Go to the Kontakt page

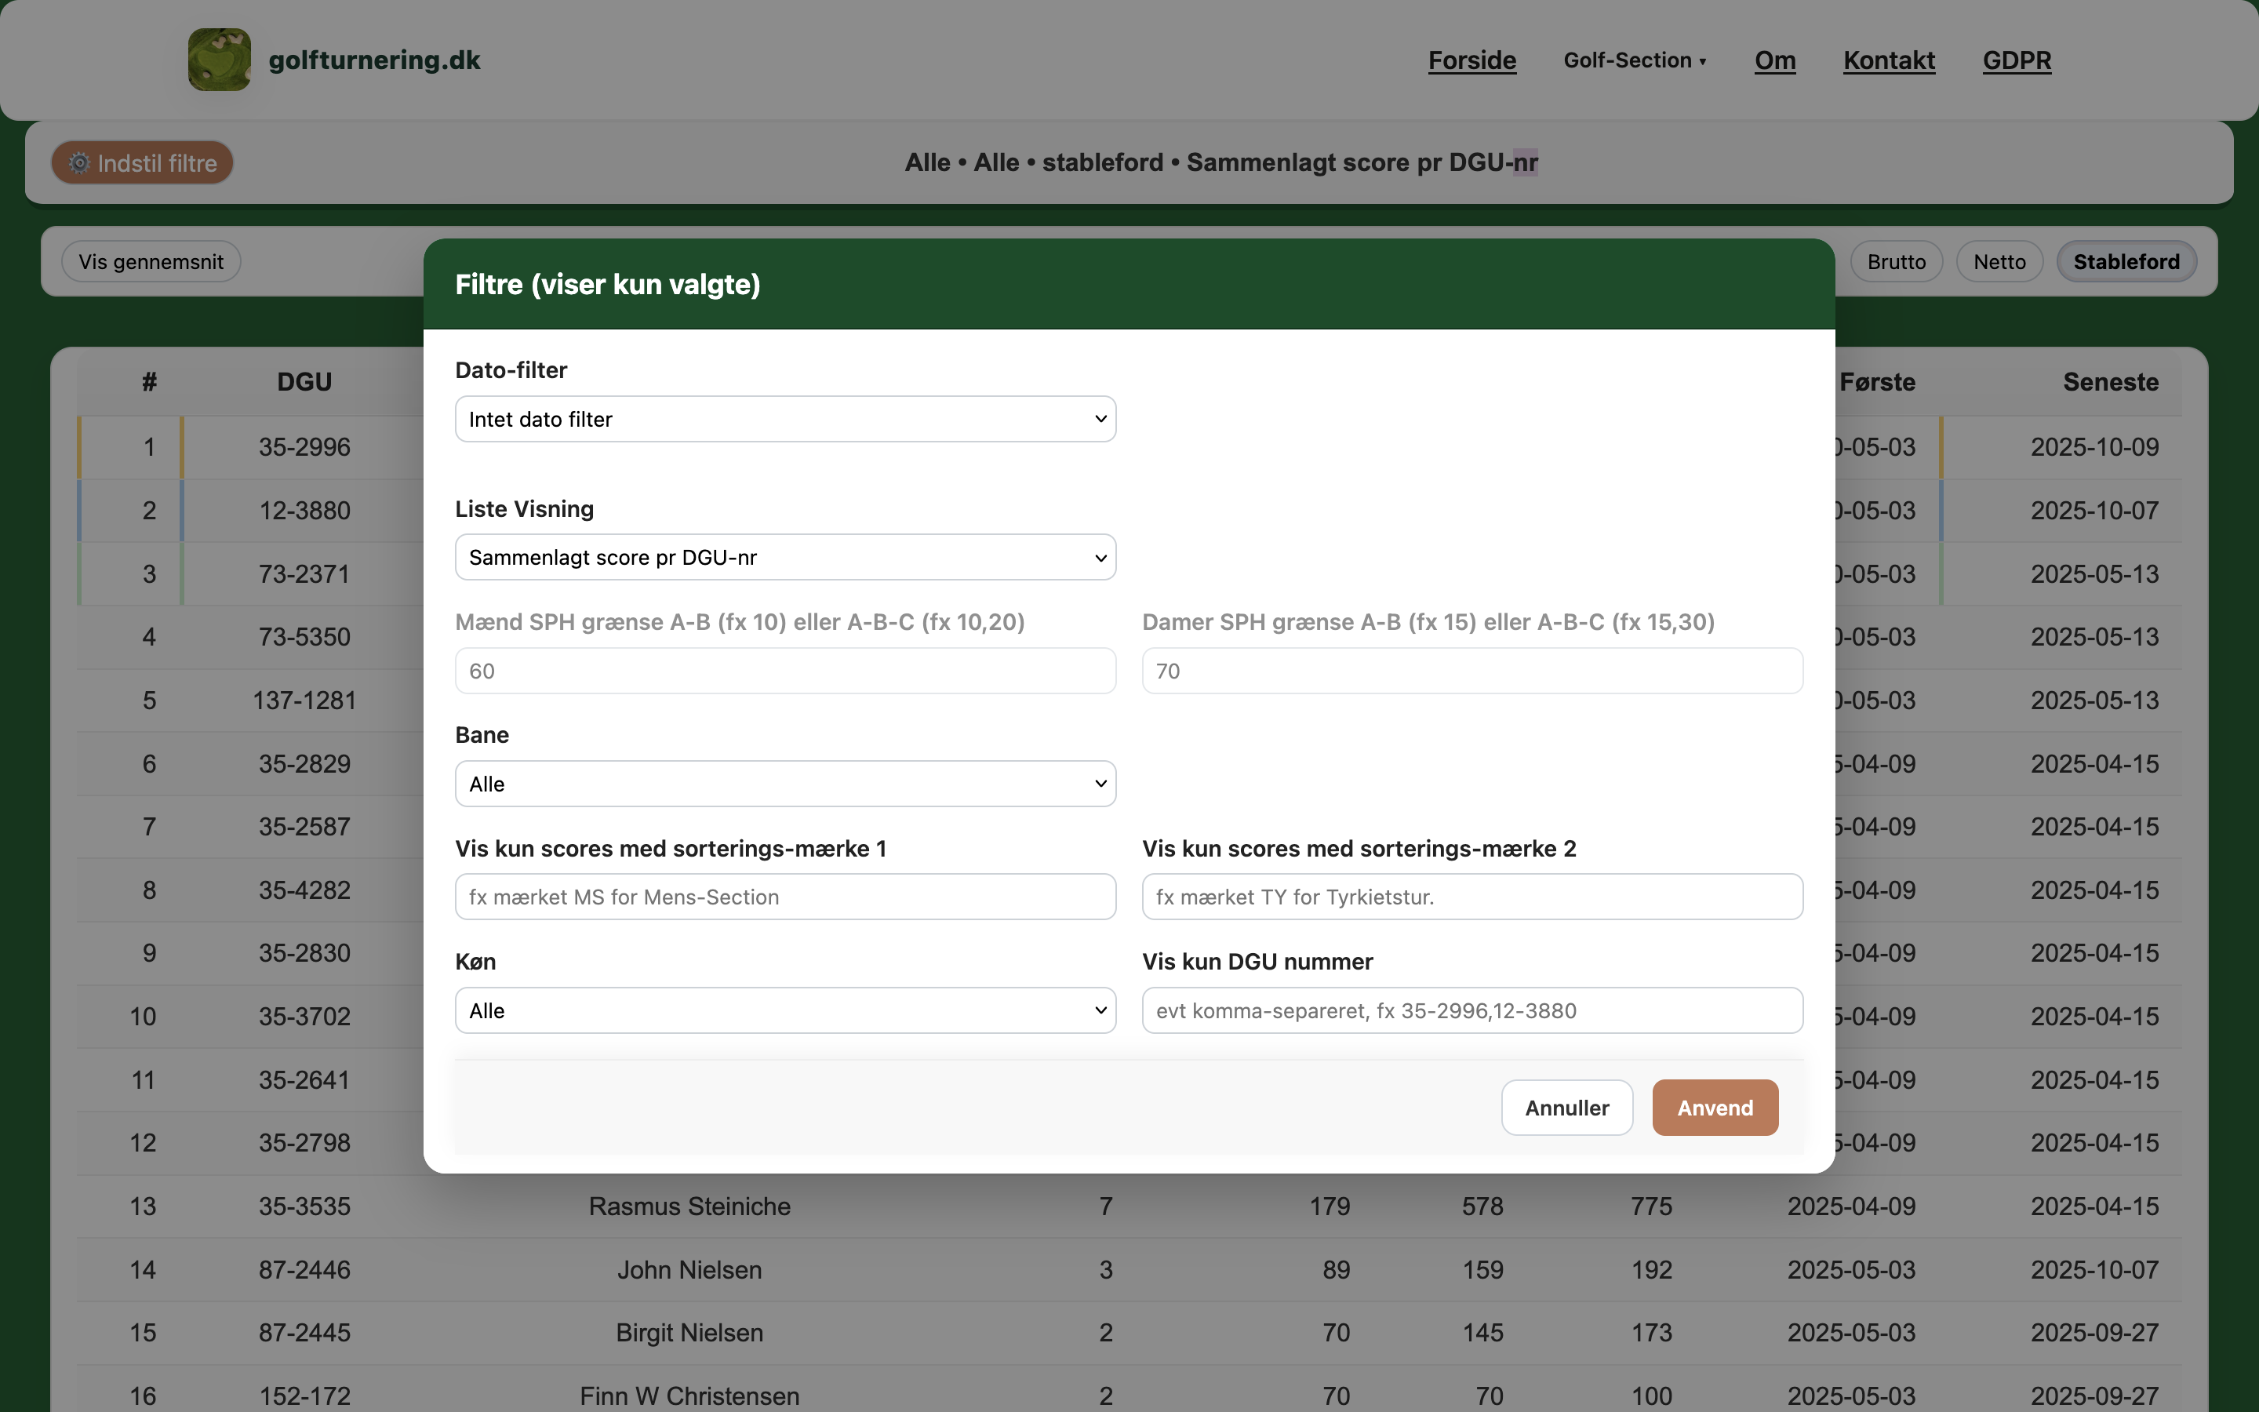click(1889, 60)
